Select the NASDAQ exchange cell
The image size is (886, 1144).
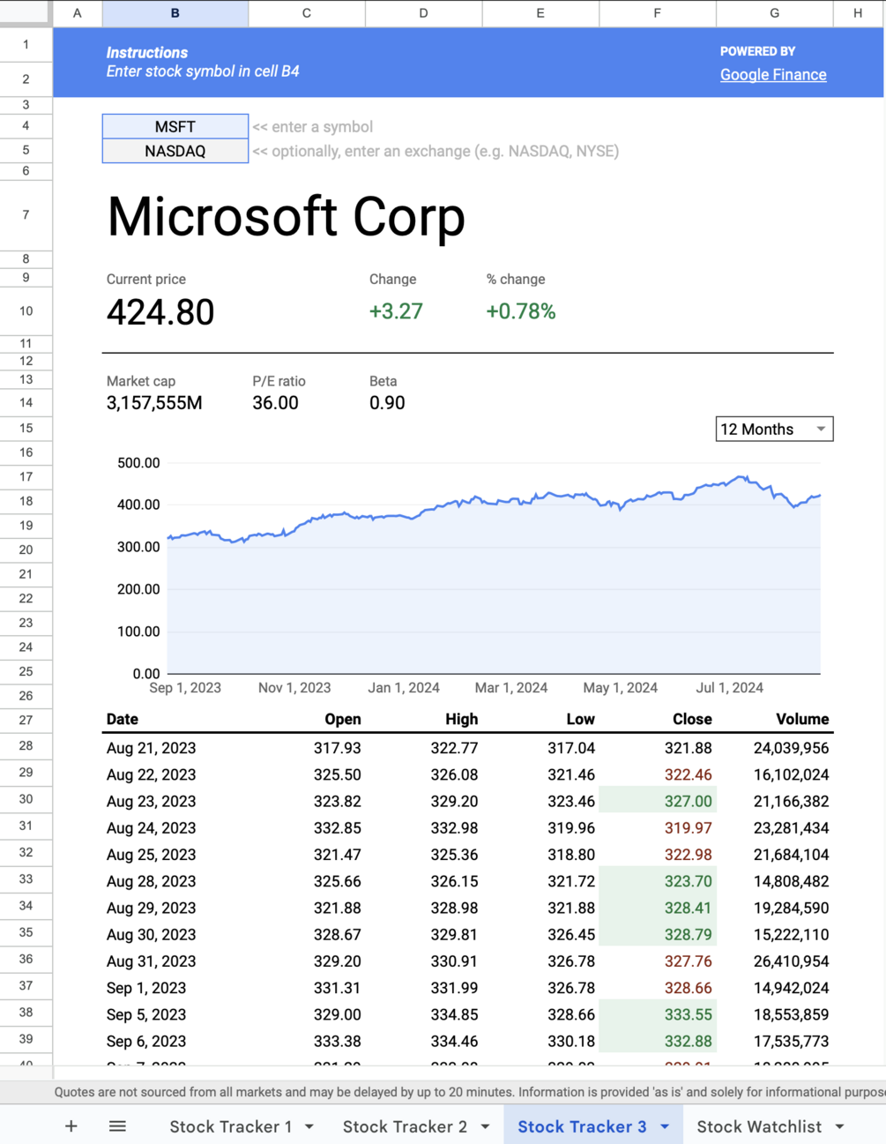[175, 151]
